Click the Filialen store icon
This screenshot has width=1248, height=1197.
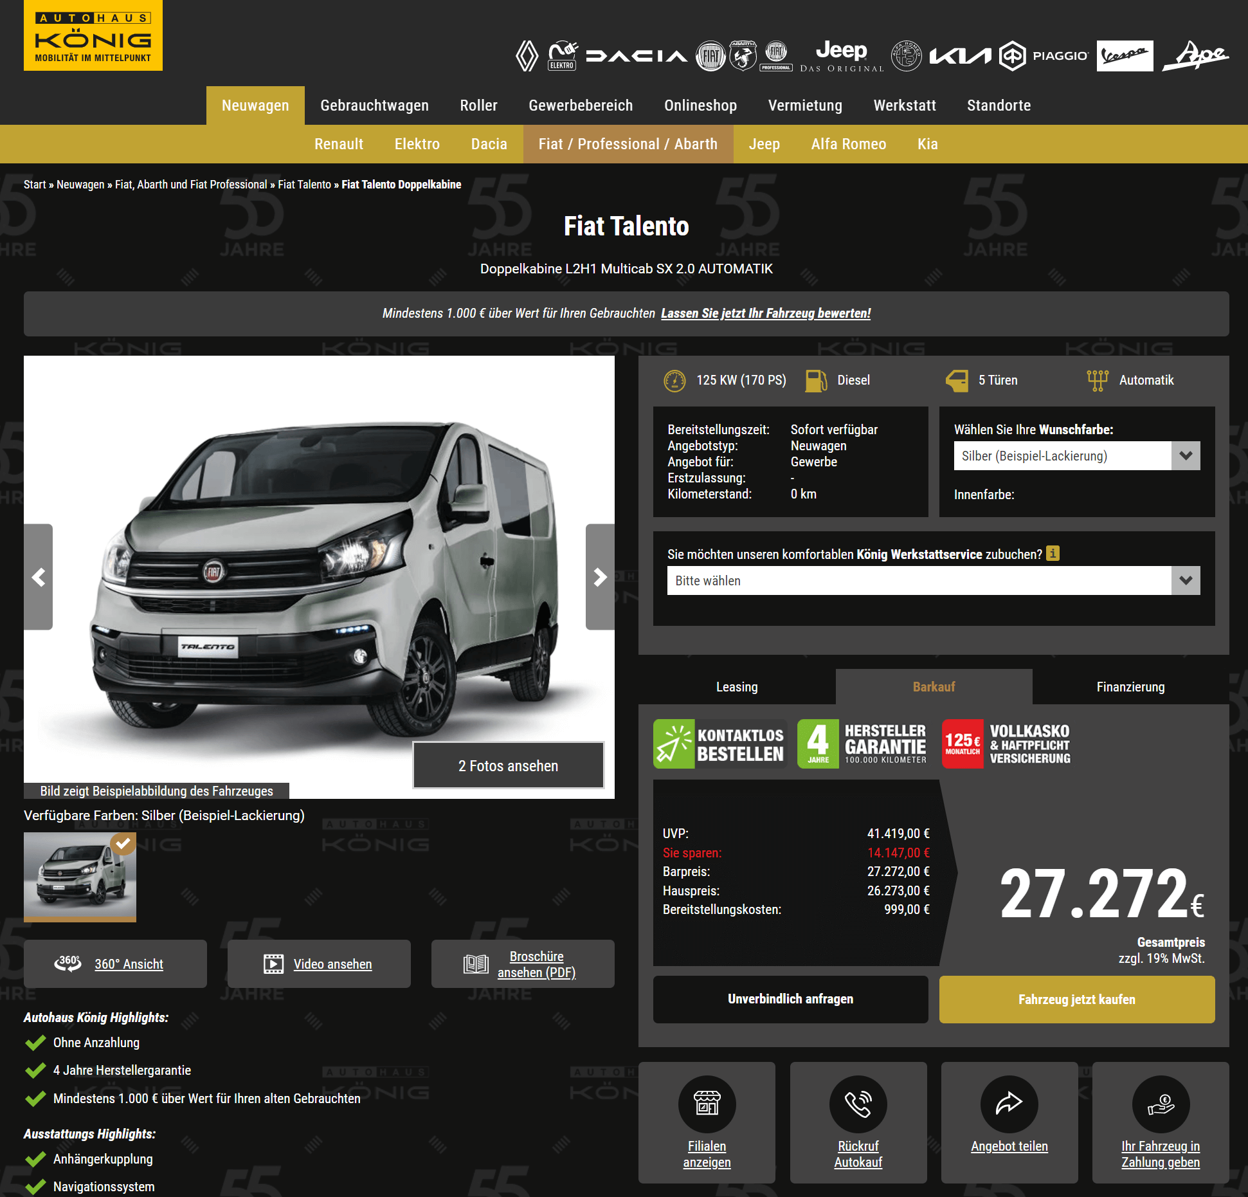pos(707,1104)
